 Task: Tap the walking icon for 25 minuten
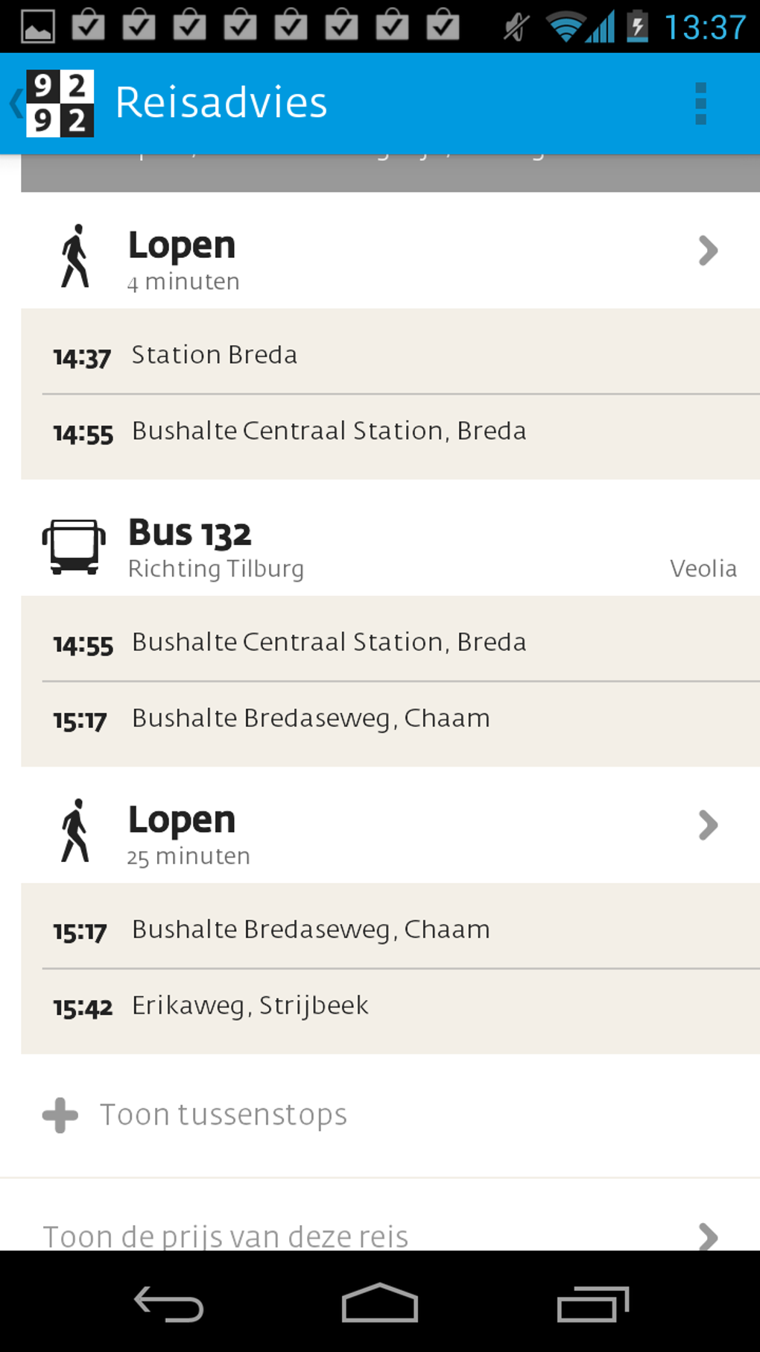pos(75,831)
